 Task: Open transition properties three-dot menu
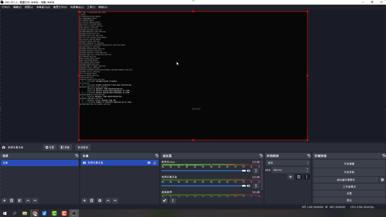tap(307, 177)
